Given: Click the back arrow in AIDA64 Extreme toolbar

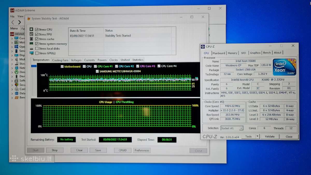Looking at the screenshot, I should (x=12, y=22).
